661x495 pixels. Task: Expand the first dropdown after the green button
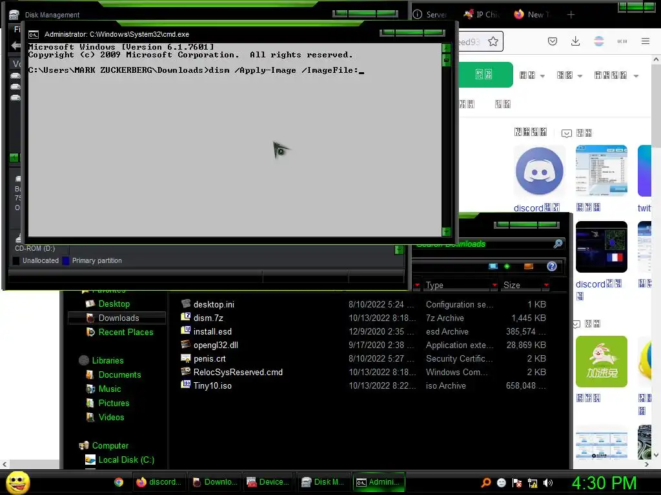click(x=532, y=76)
